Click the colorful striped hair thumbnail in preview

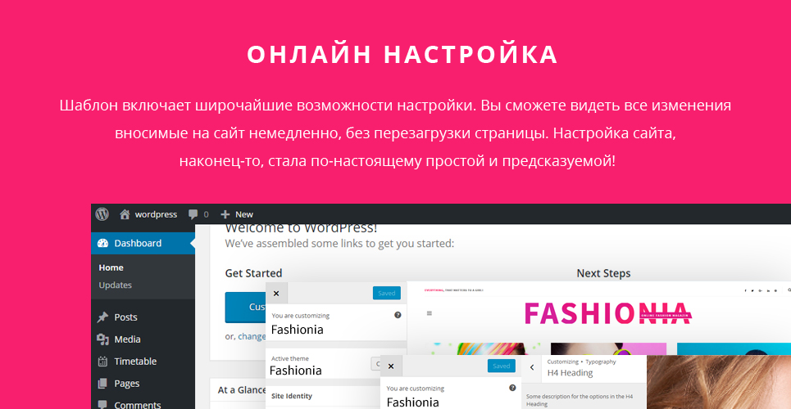point(484,349)
